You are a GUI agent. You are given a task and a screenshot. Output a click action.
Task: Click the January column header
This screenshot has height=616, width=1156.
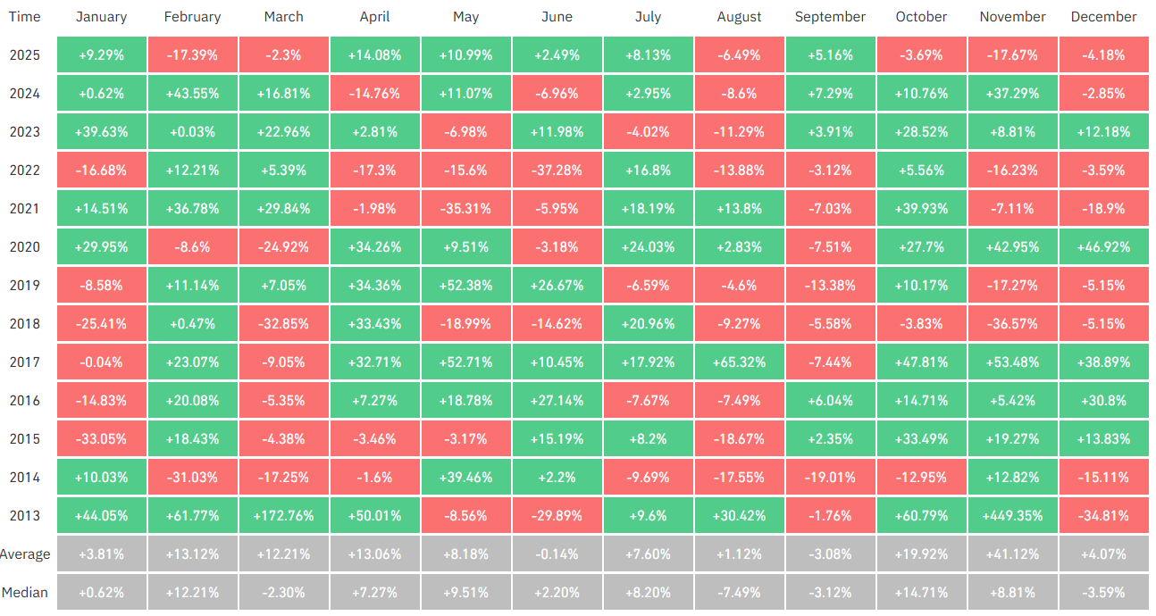point(101,17)
